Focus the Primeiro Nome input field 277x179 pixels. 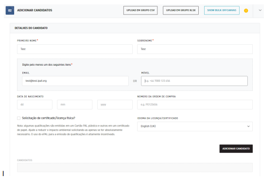pyautogui.click(x=75, y=49)
